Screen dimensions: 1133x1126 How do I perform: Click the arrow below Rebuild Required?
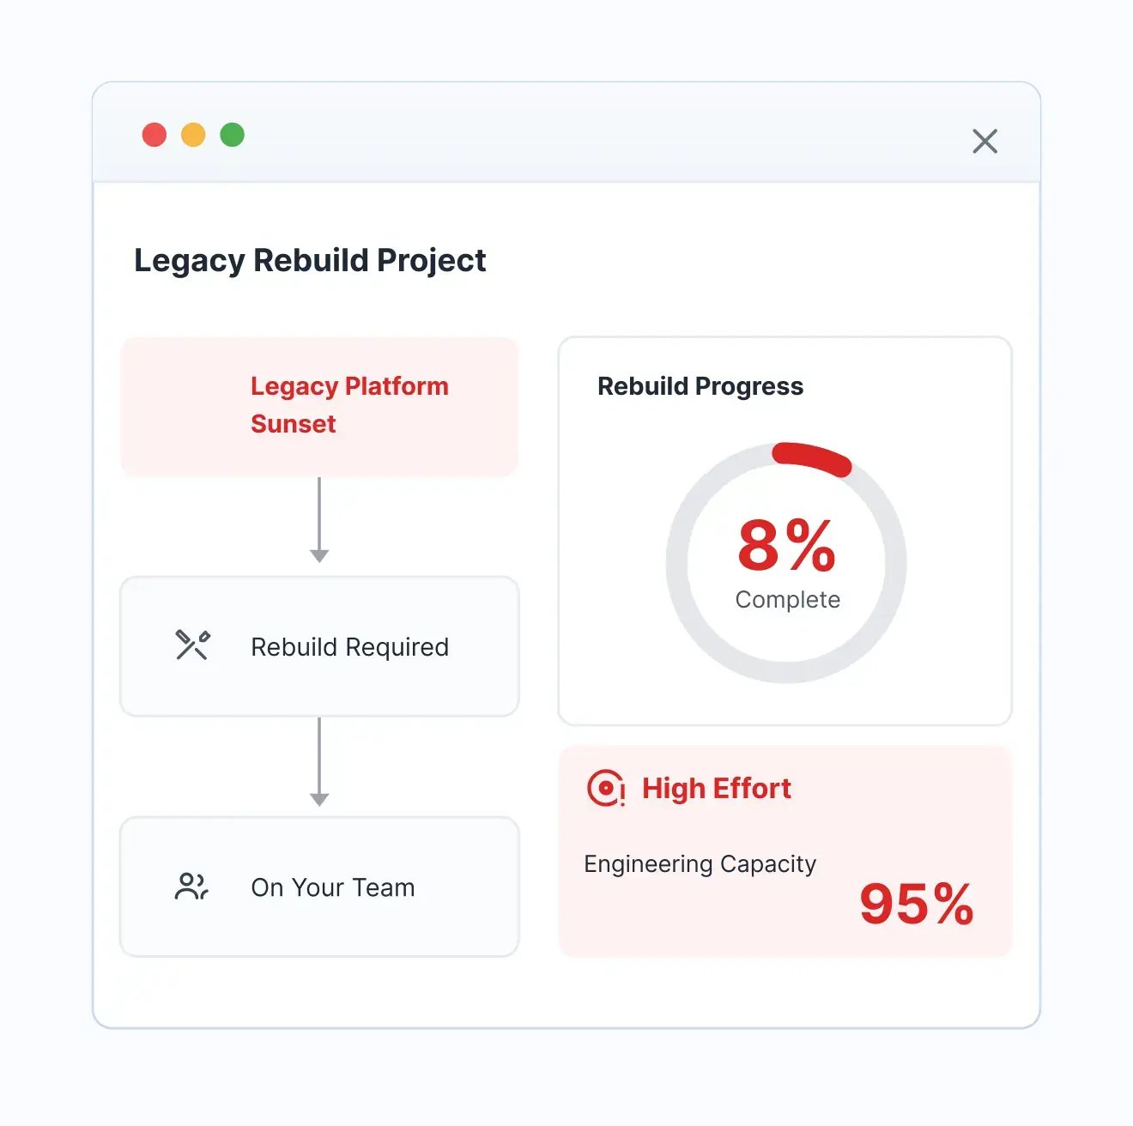pyautogui.click(x=319, y=762)
